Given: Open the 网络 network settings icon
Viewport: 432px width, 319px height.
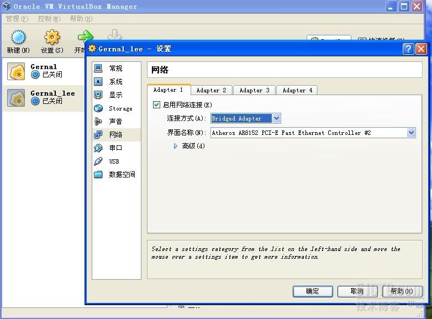Looking at the screenshot, I should point(98,134).
